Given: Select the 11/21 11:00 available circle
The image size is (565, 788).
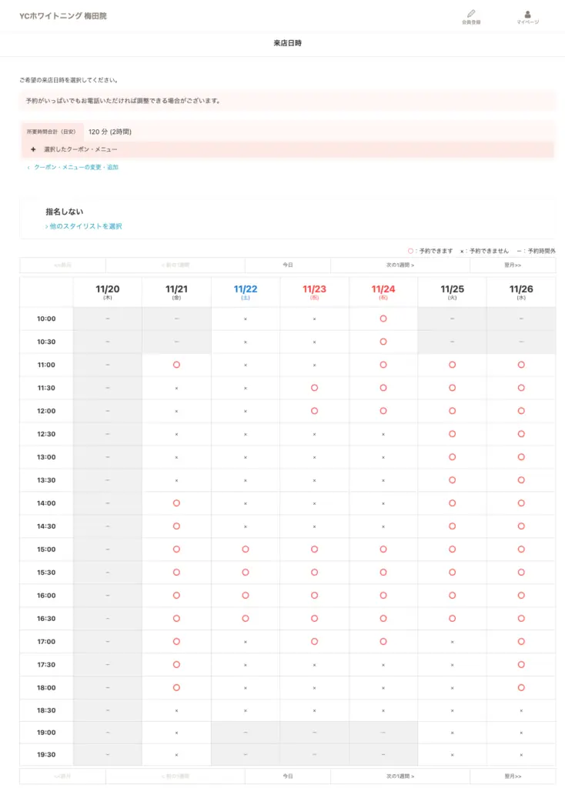Looking at the screenshot, I should [x=176, y=365].
